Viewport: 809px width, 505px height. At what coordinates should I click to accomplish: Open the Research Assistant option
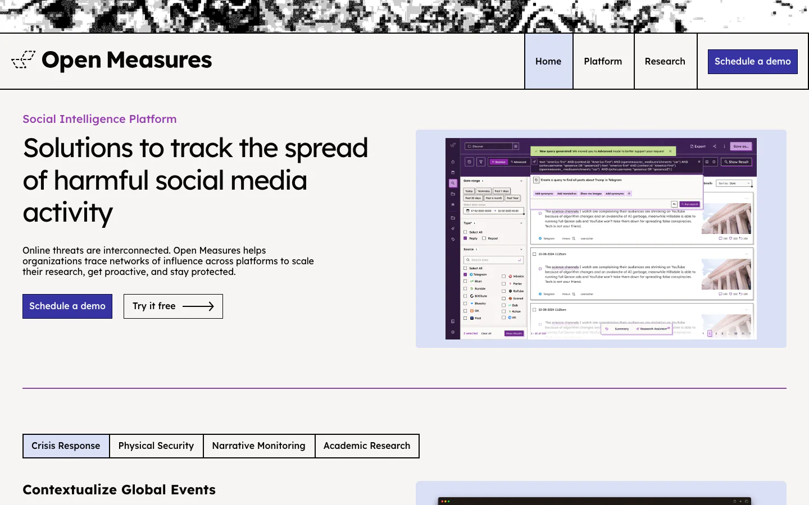[x=653, y=329]
